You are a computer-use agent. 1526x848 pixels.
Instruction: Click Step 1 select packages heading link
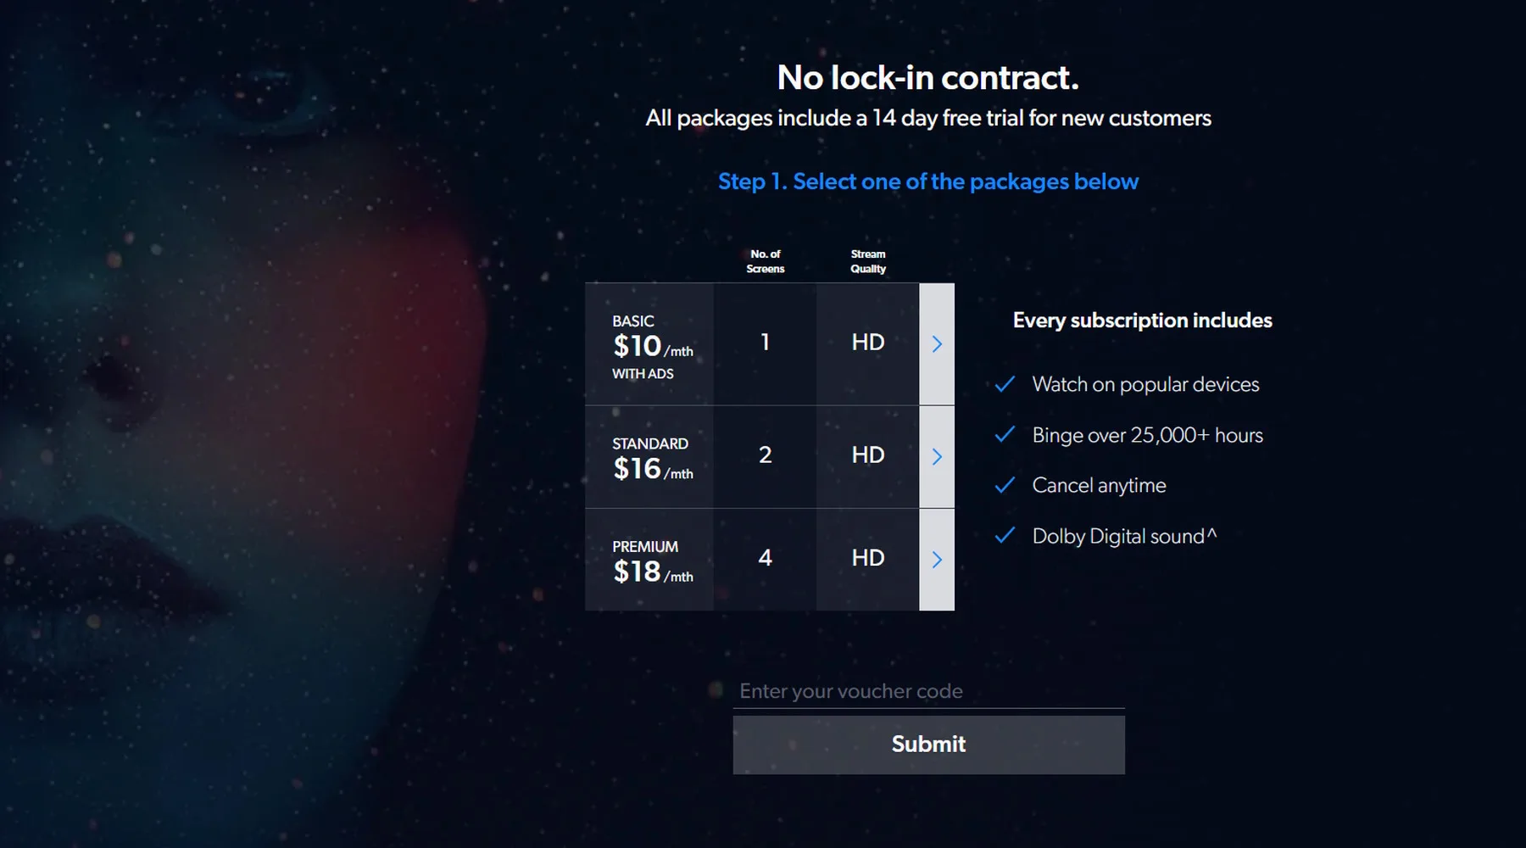[929, 181]
